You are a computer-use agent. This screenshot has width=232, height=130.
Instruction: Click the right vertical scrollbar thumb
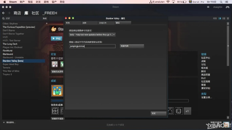(x=228, y=45)
